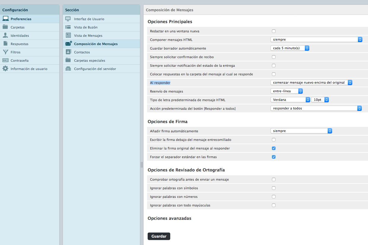Click the Información de usuario gear icon
This screenshot has height=245, width=368.
[x=5, y=69]
